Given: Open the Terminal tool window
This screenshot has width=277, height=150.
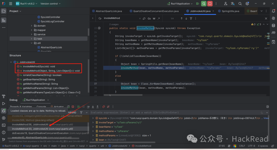Looking at the screenshot, I should [x=4, y=125].
